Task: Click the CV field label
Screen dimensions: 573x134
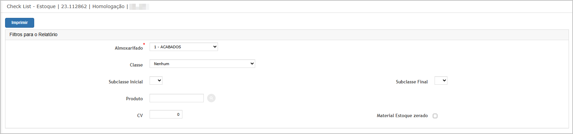Action: click(x=140, y=116)
